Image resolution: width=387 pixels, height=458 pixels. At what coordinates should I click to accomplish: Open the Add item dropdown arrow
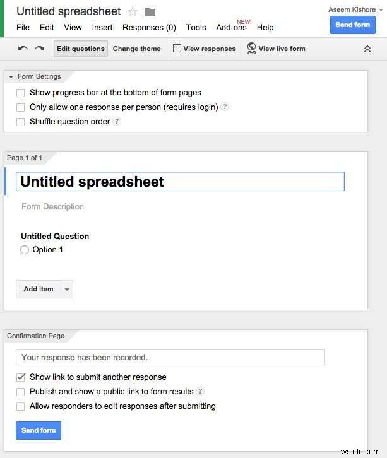point(67,290)
